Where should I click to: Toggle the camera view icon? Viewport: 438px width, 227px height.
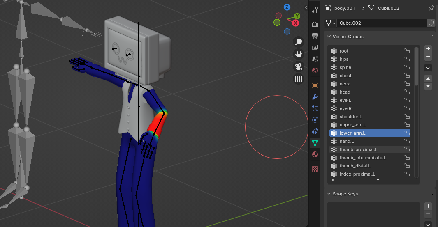(299, 66)
